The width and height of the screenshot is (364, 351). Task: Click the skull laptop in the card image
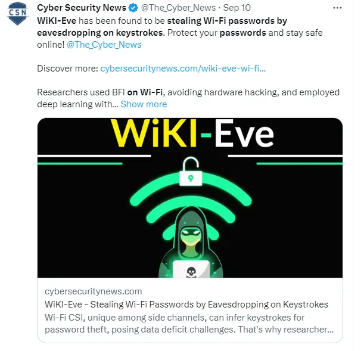[191, 269]
